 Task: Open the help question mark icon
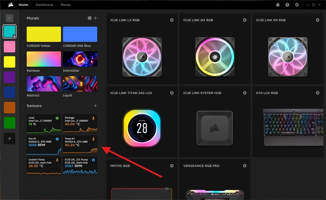[287, 5]
